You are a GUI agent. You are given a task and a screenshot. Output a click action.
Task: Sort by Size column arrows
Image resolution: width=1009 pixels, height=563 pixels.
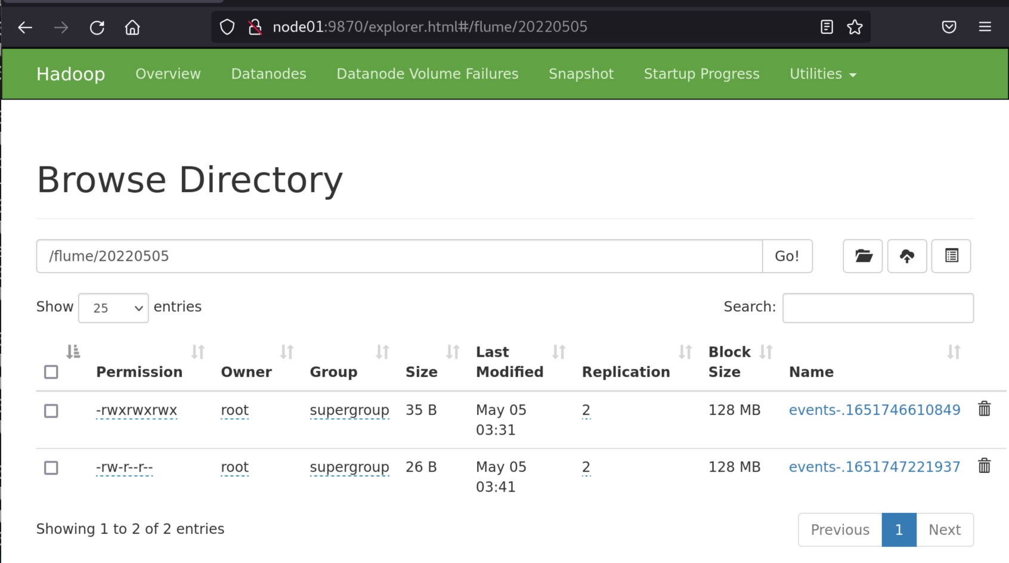coord(453,352)
